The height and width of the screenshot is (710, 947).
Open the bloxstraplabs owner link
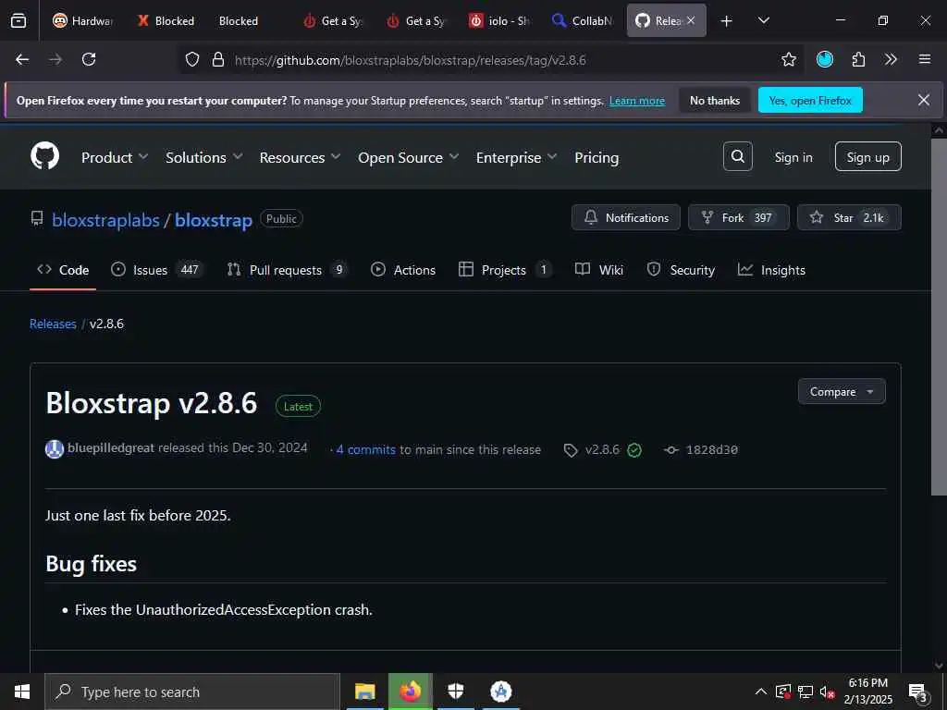[105, 220]
